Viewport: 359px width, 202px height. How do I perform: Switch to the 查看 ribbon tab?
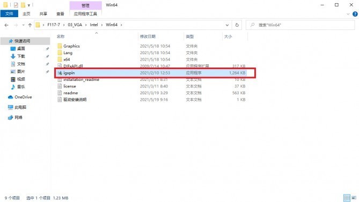pos(60,14)
